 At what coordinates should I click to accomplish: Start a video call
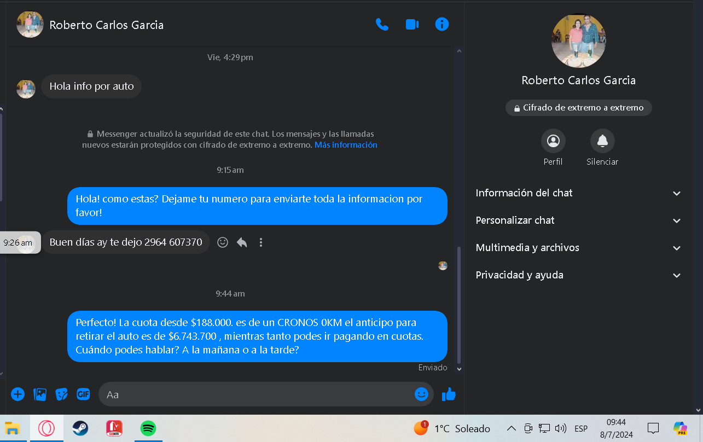[412, 25]
